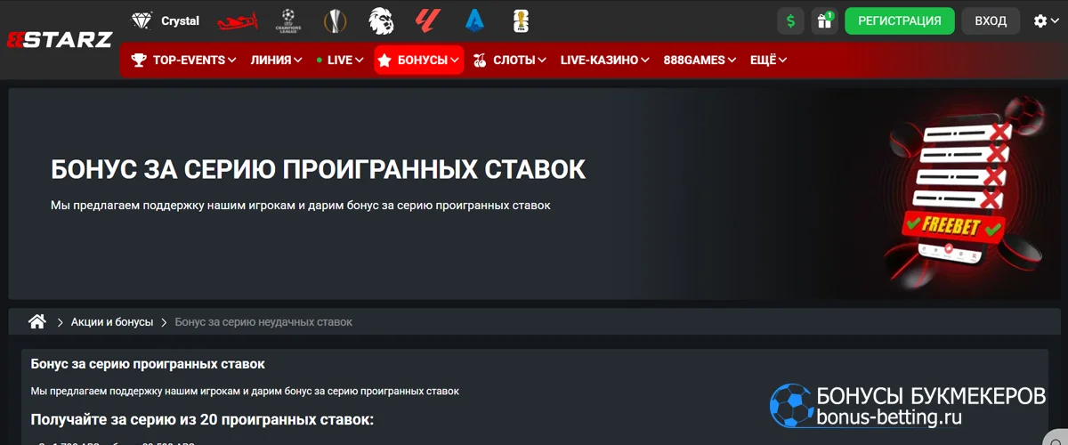Image resolution: width=1068 pixels, height=445 pixels.
Task: Open the settings gear dropdown
Action: click(1047, 20)
